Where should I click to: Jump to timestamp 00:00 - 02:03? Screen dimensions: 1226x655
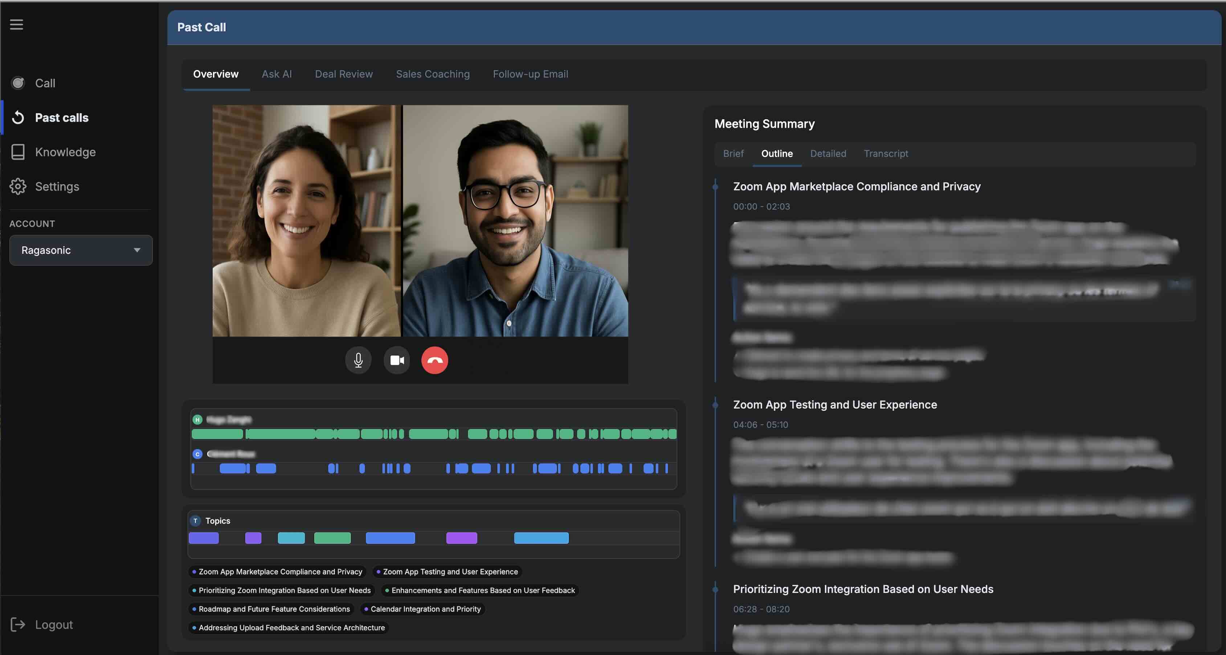[761, 206]
